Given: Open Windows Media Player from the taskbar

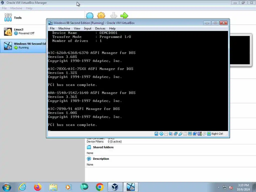Looking at the screenshot, I should [68, 187].
